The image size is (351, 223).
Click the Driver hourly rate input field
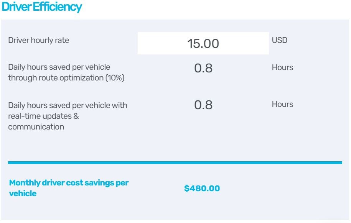[x=203, y=43]
